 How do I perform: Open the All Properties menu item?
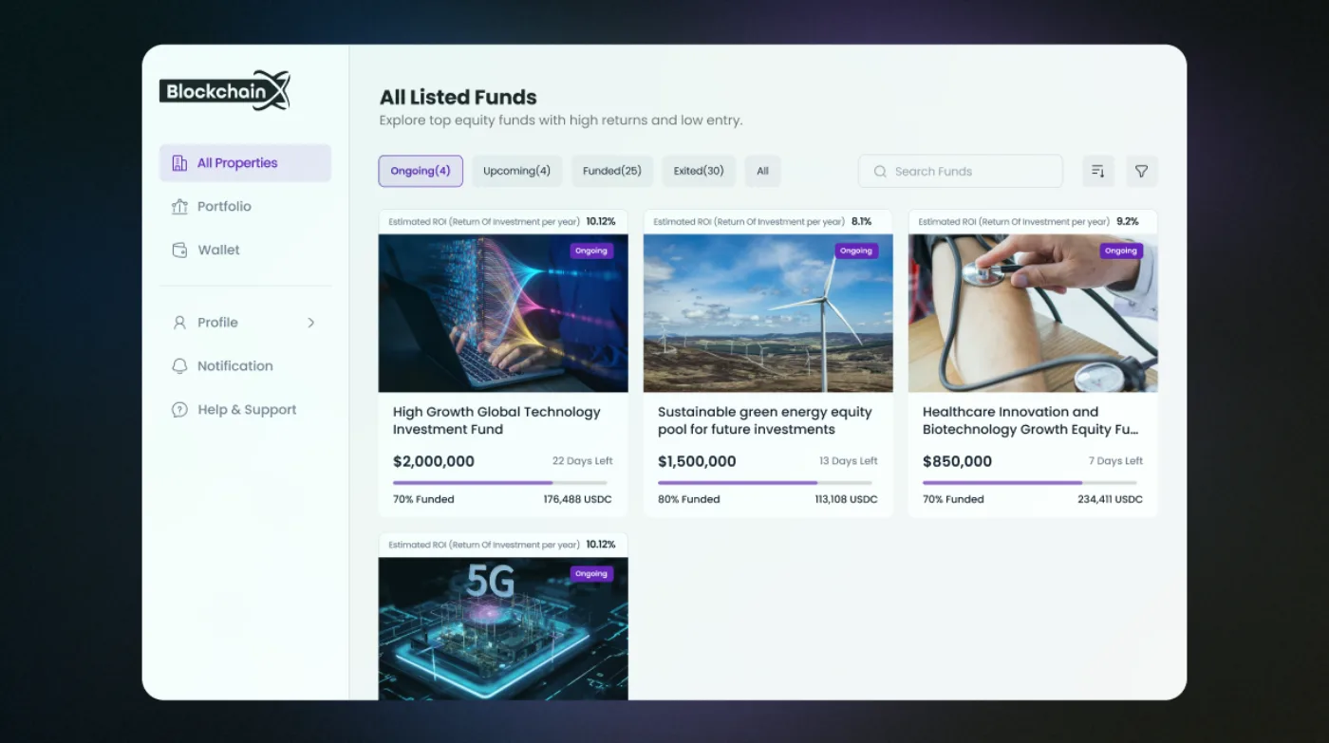tap(245, 163)
